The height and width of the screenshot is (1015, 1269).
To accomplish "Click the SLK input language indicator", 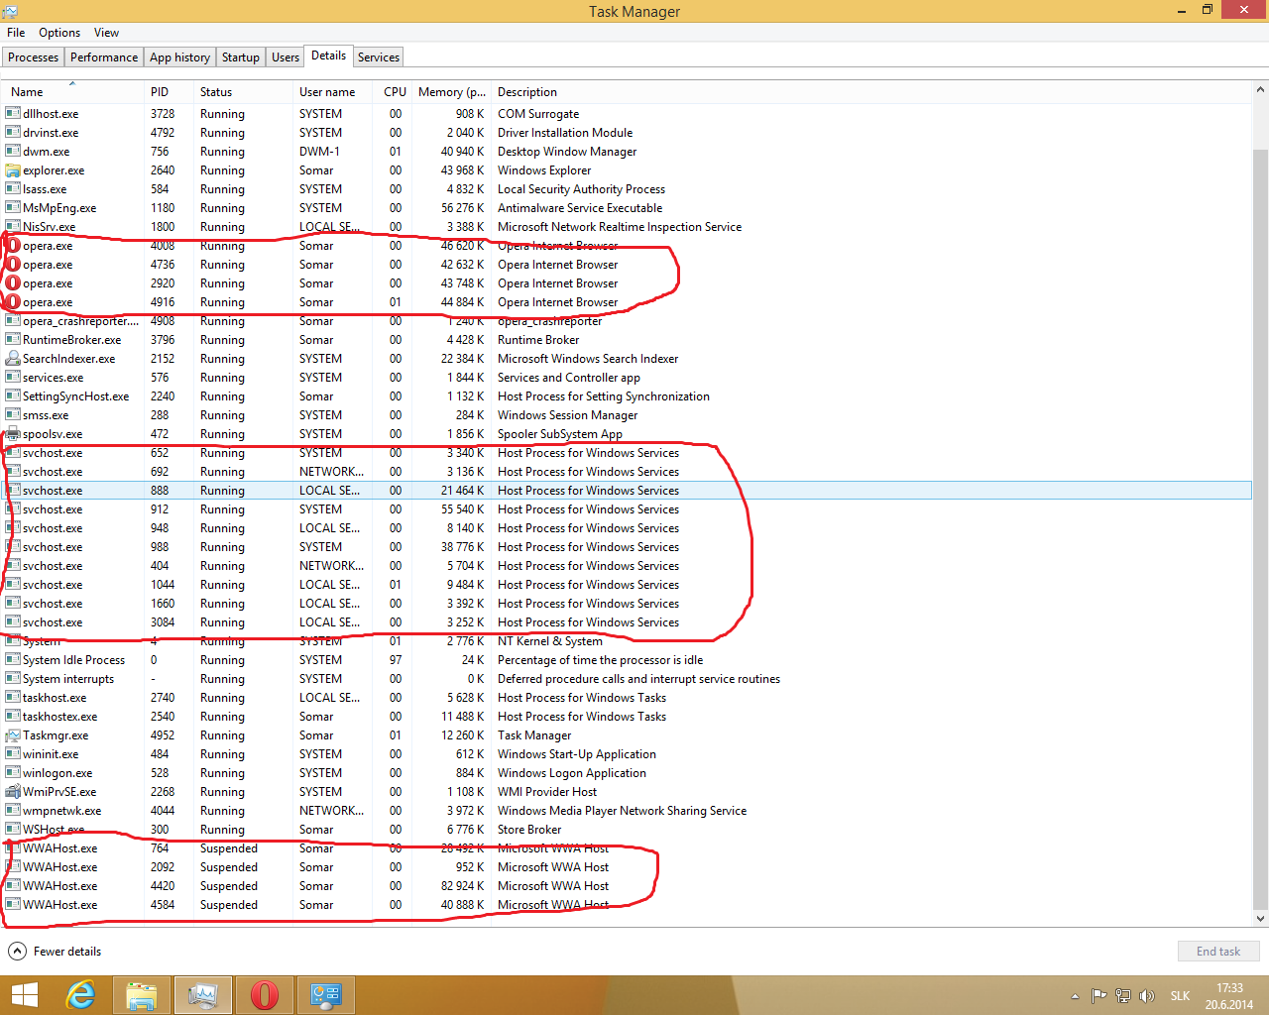I will [x=1180, y=996].
